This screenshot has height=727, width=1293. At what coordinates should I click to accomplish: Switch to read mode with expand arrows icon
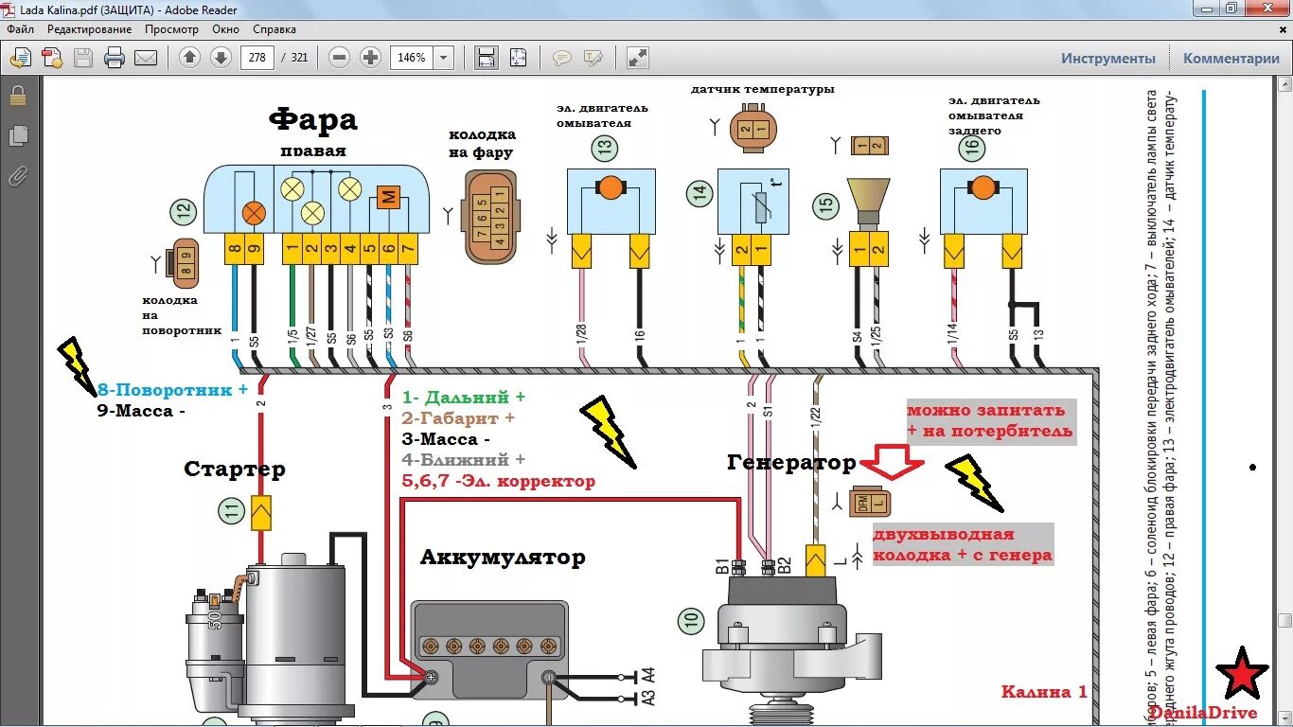point(638,58)
